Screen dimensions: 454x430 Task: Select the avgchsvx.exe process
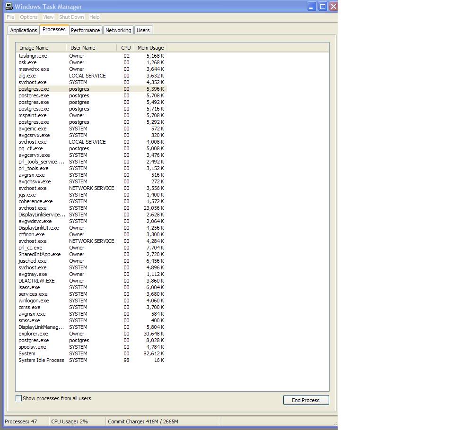pos(92,182)
